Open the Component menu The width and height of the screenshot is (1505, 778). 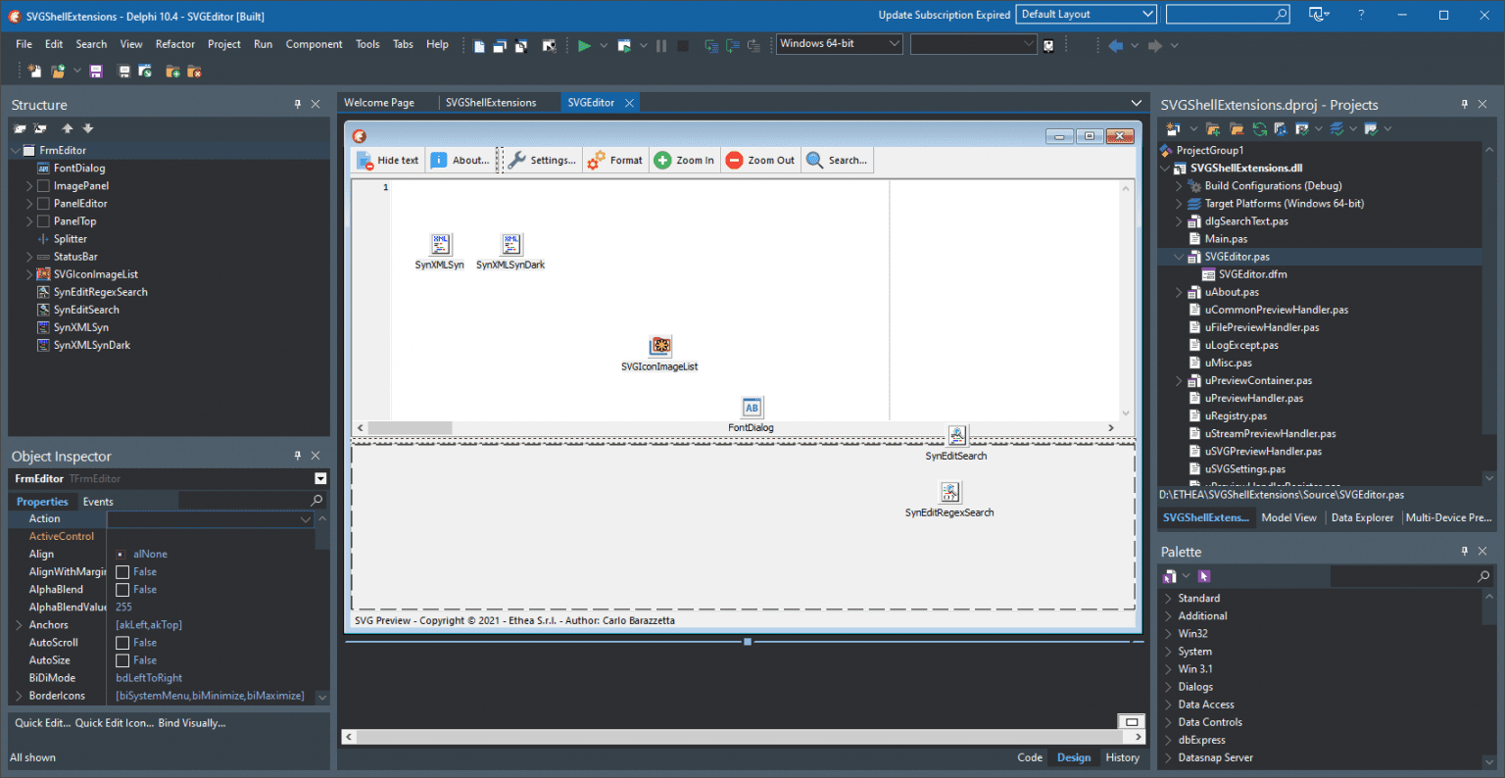(314, 44)
